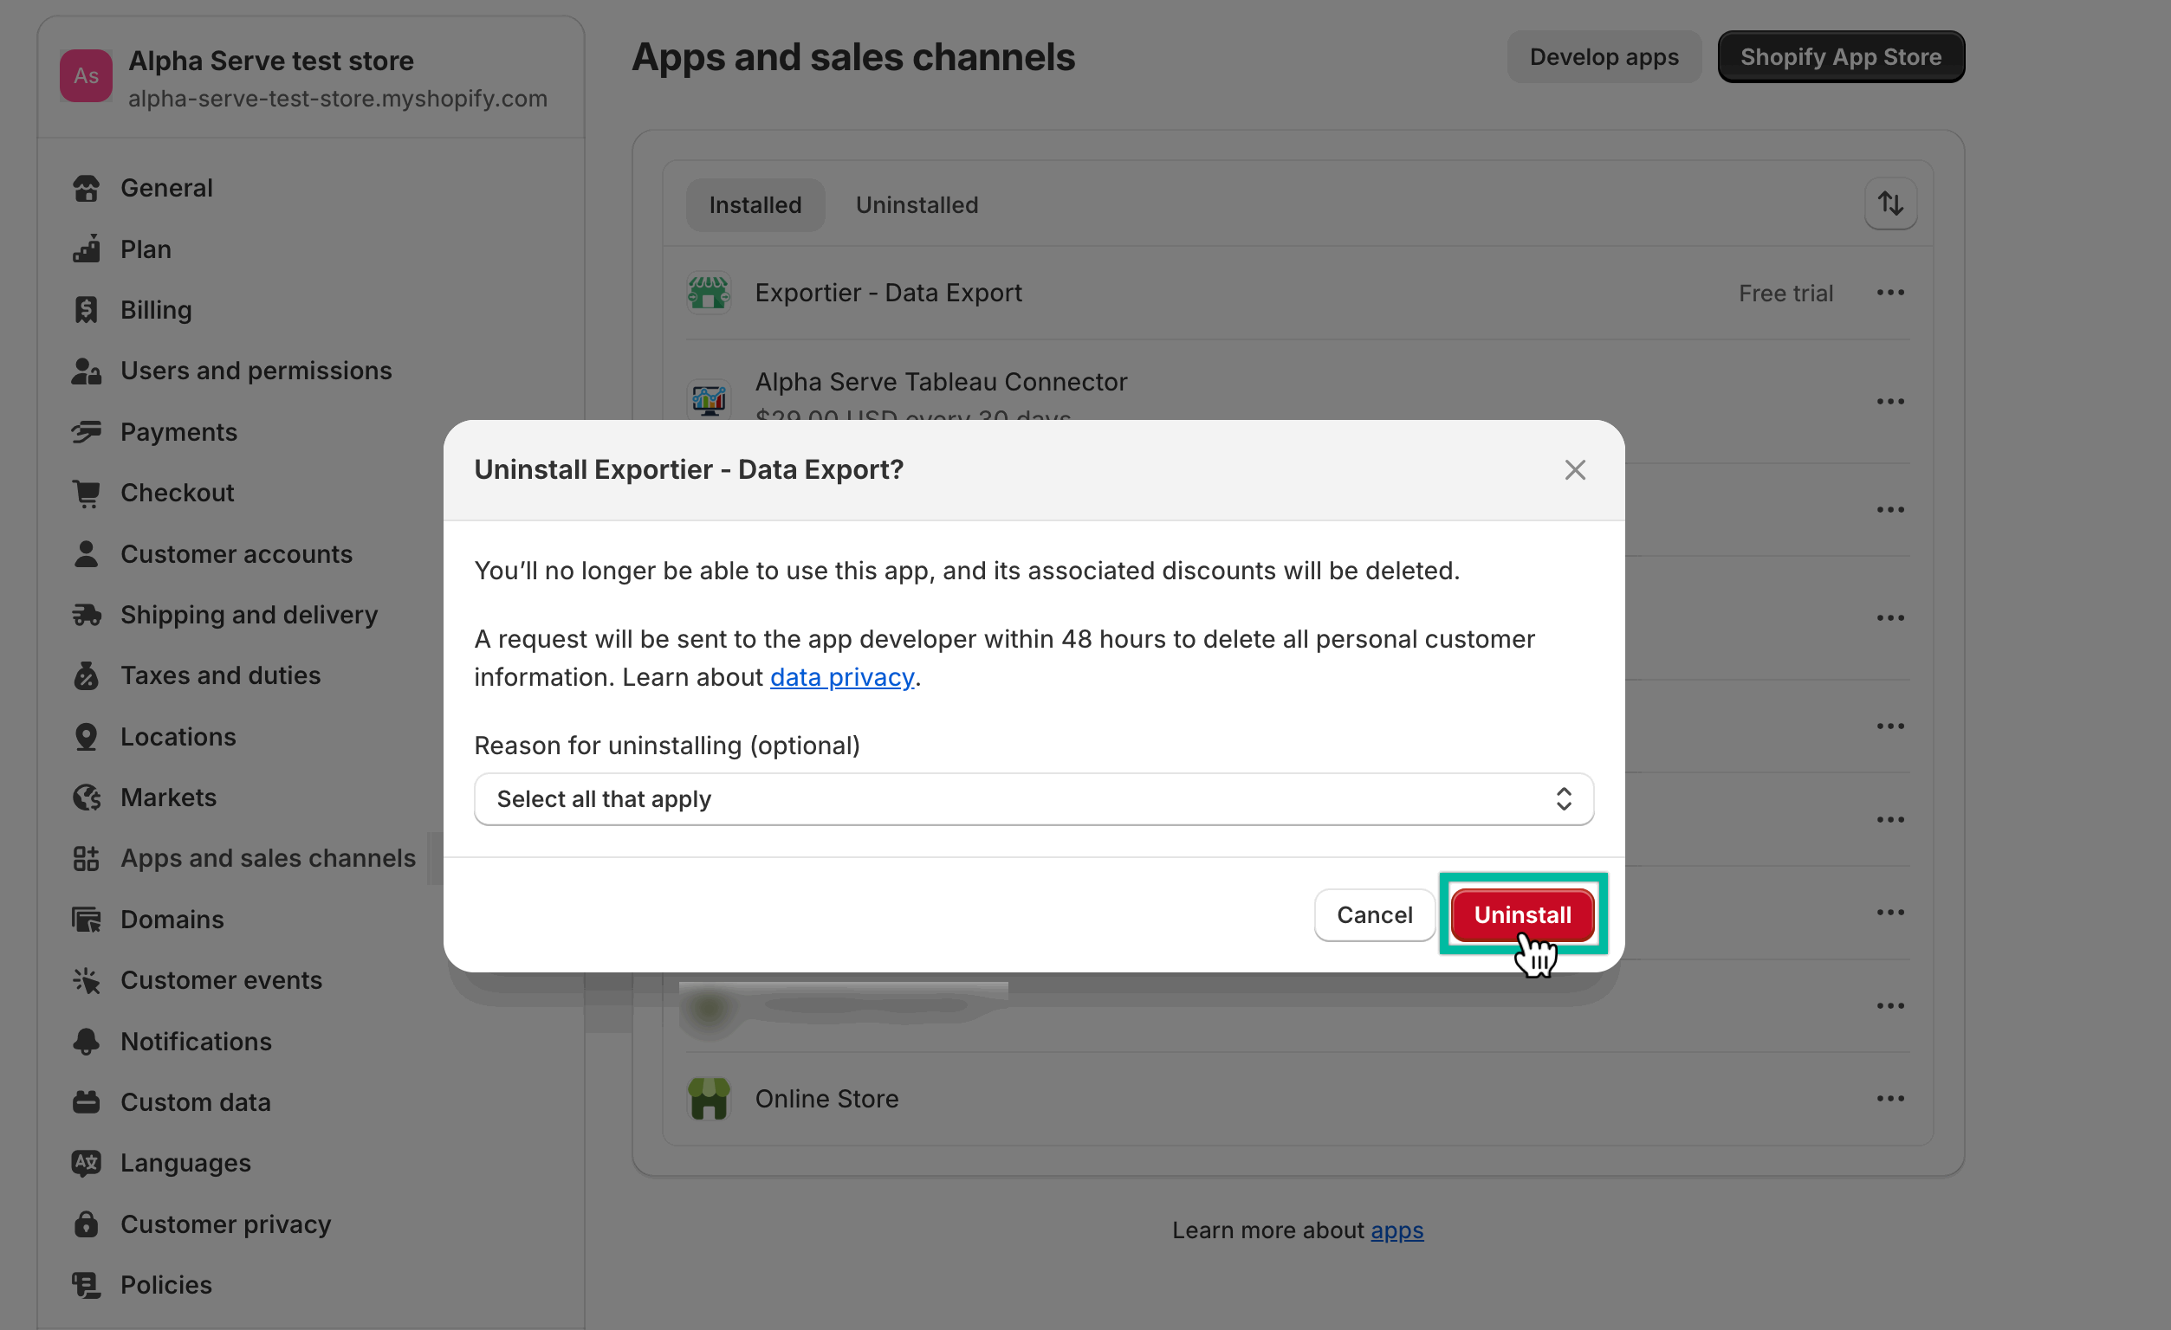Select the Installed tab
The height and width of the screenshot is (1330, 2171).
tap(755, 204)
